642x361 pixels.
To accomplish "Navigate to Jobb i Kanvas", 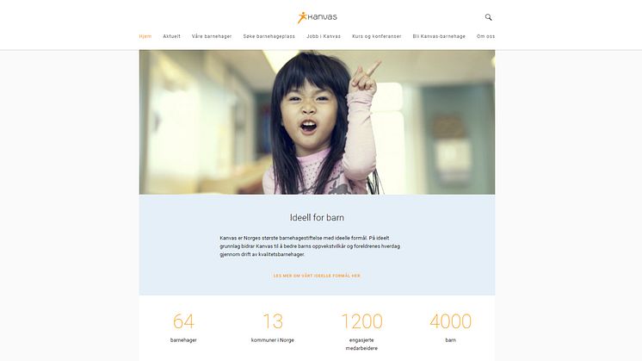I will (x=324, y=36).
